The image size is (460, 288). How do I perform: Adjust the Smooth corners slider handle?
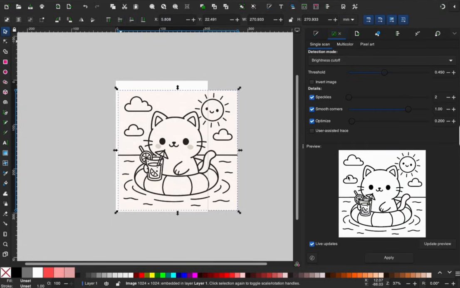pyautogui.click(x=408, y=109)
